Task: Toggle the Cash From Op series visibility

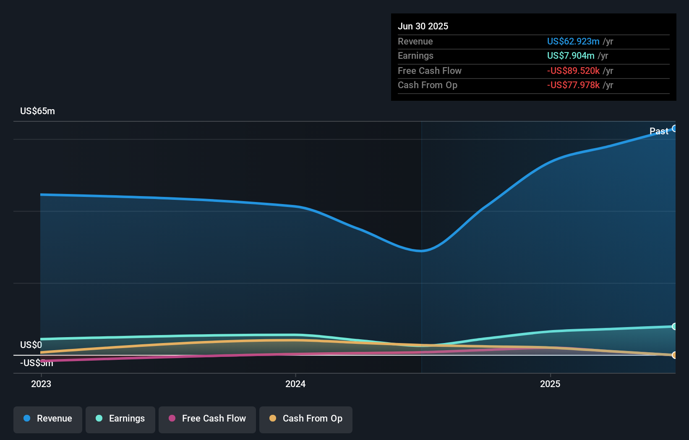Action: click(305, 419)
